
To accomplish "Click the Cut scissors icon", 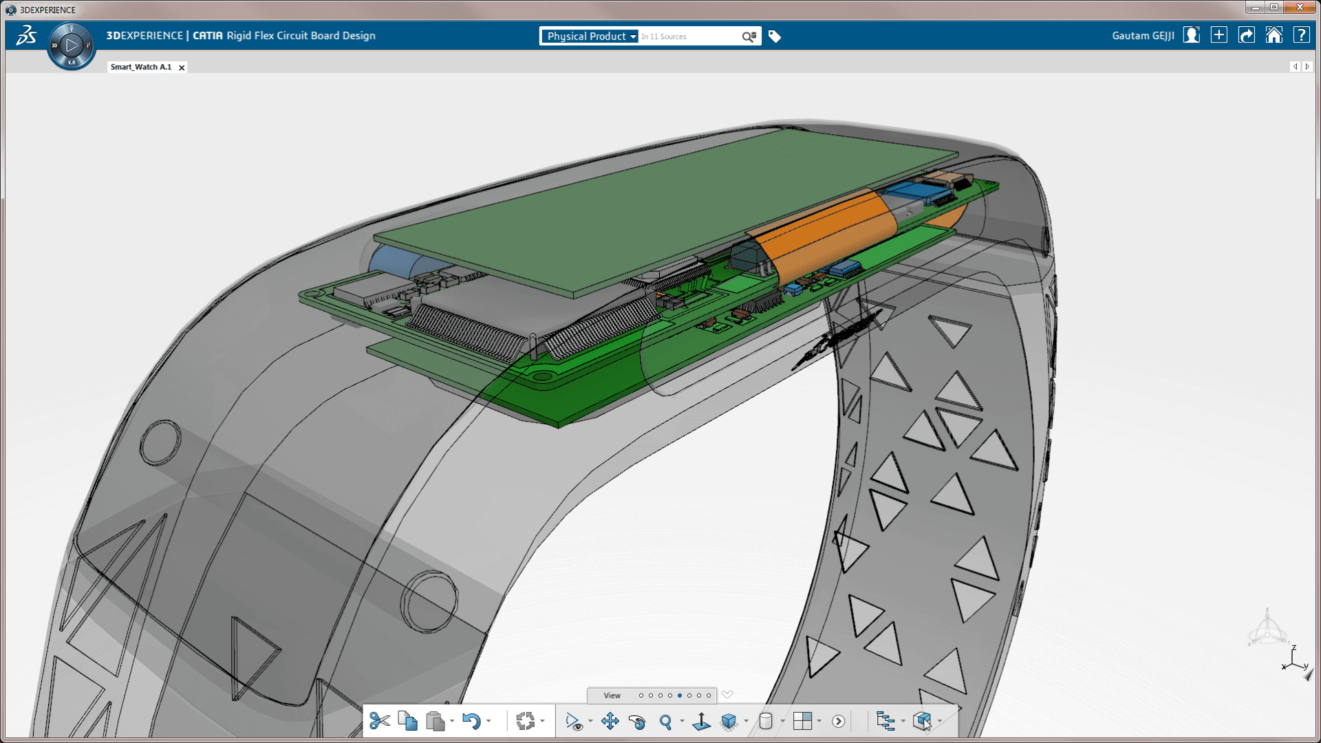I will 379,721.
